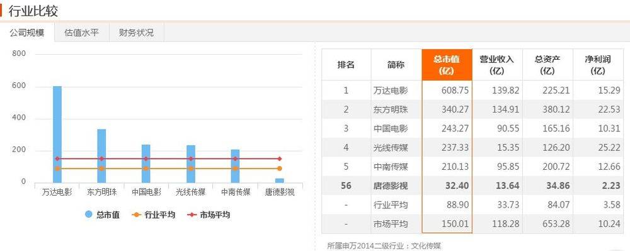Toggle 市场平均 legend item in chart
630x251 pixels.
point(208,215)
